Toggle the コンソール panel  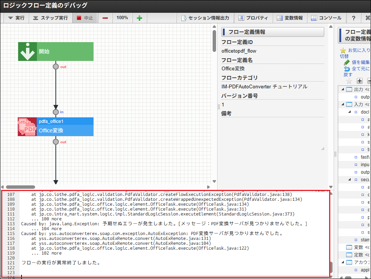[326, 18]
